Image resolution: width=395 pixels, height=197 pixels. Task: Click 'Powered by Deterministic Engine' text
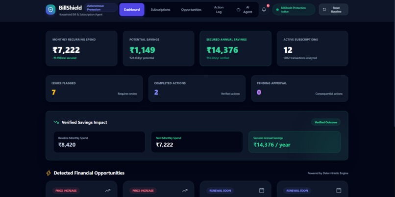pyautogui.click(x=328, y=173)
